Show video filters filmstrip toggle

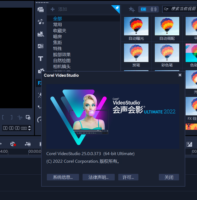tap(143, 9)
